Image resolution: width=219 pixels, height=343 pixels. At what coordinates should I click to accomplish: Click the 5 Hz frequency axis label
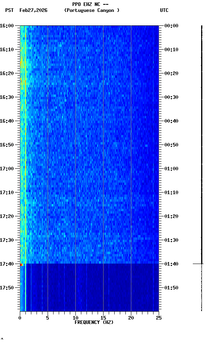click(48, 318)
